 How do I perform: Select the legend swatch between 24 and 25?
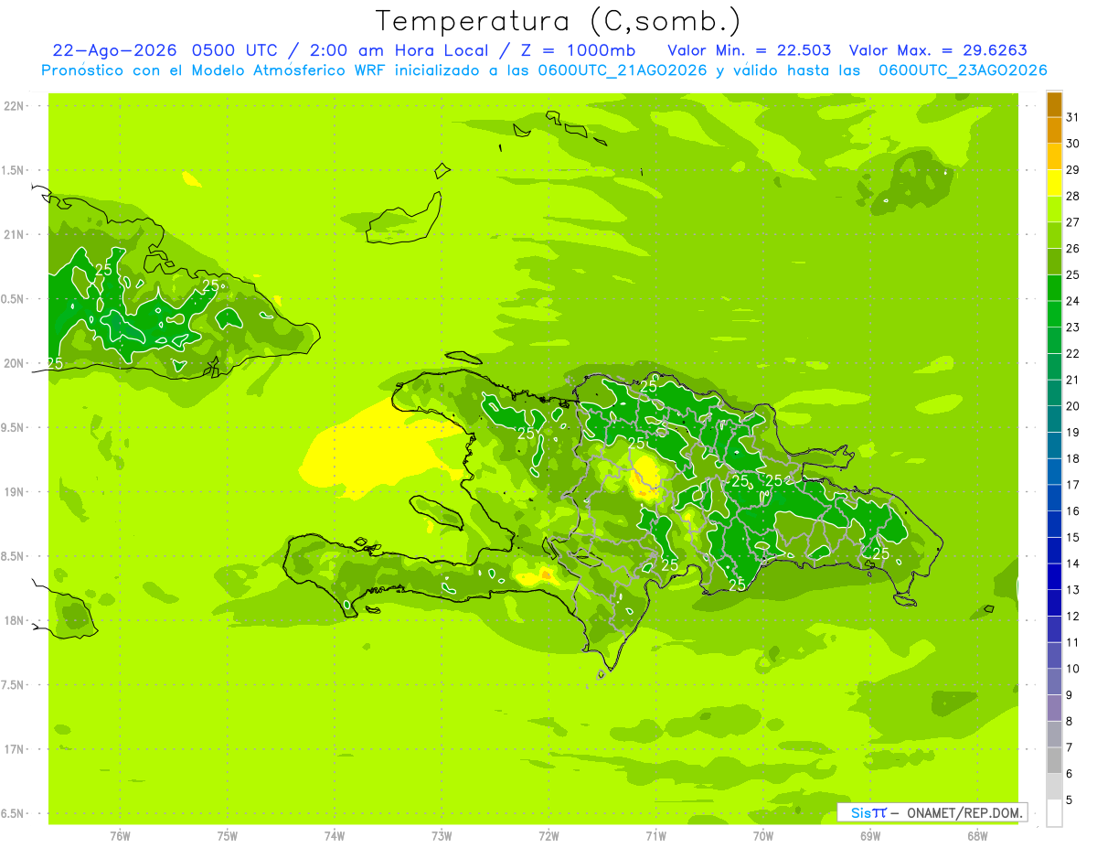pyautogui.click(x=1054, y=288)
